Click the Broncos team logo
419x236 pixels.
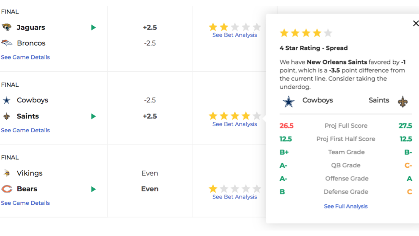coord(7,43)
